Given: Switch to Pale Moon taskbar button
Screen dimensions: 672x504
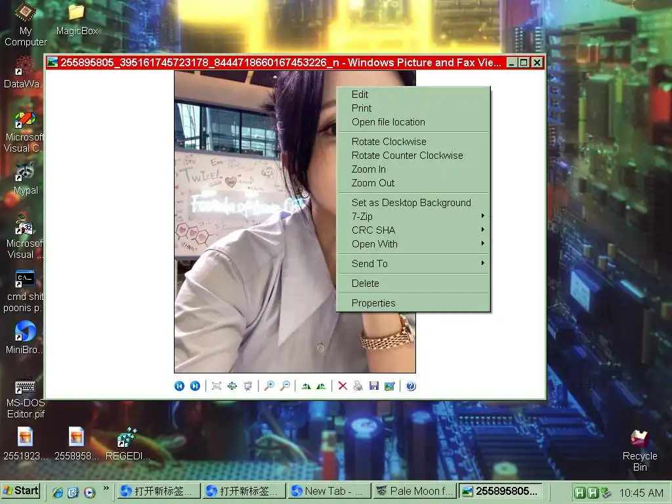Looking at the screenshot, I should coord(415,491).
